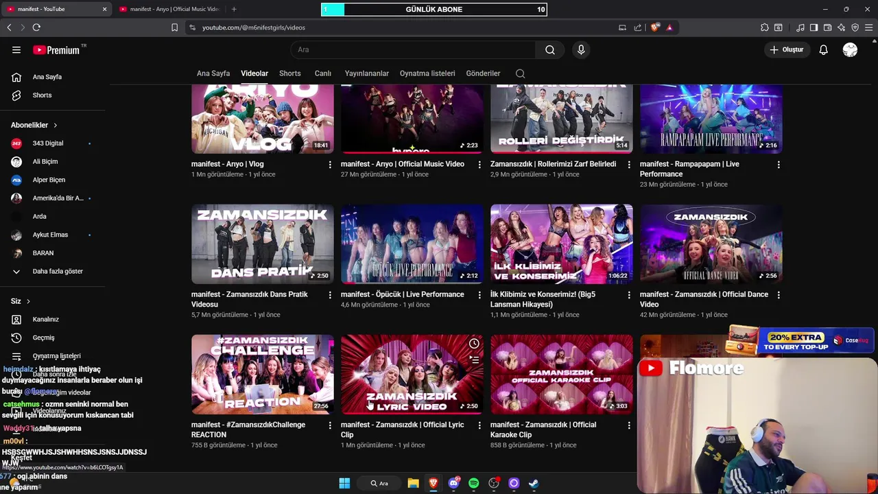Screen dimensions: 878x494
Task: Play Zamansızdık Dans Pratik thumbnail
Action: 263,244
